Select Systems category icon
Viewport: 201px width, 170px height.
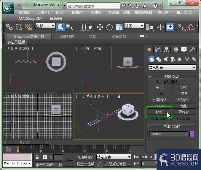194,59
